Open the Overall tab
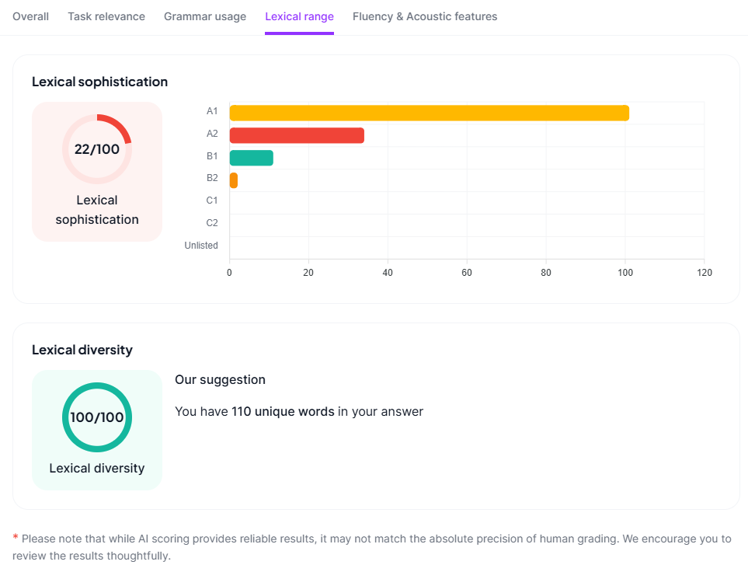This screenshot has height=565, width=748. (x=30, y=16)
